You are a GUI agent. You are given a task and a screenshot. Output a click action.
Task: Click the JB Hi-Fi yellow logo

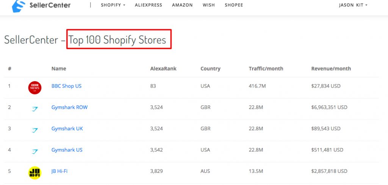pos(34,173)
